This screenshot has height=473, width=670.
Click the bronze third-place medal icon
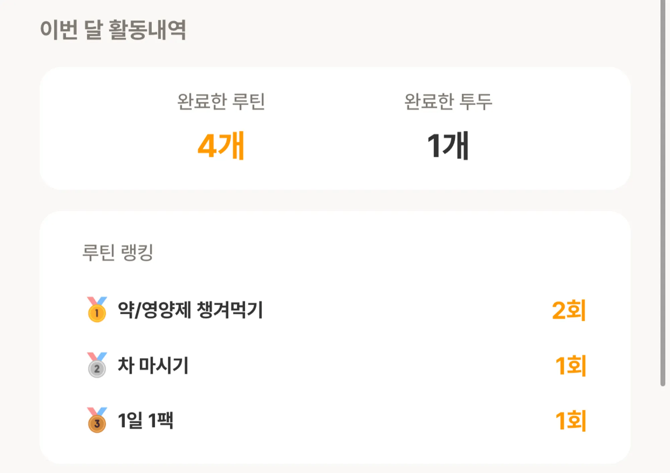(x=97, y=420)
